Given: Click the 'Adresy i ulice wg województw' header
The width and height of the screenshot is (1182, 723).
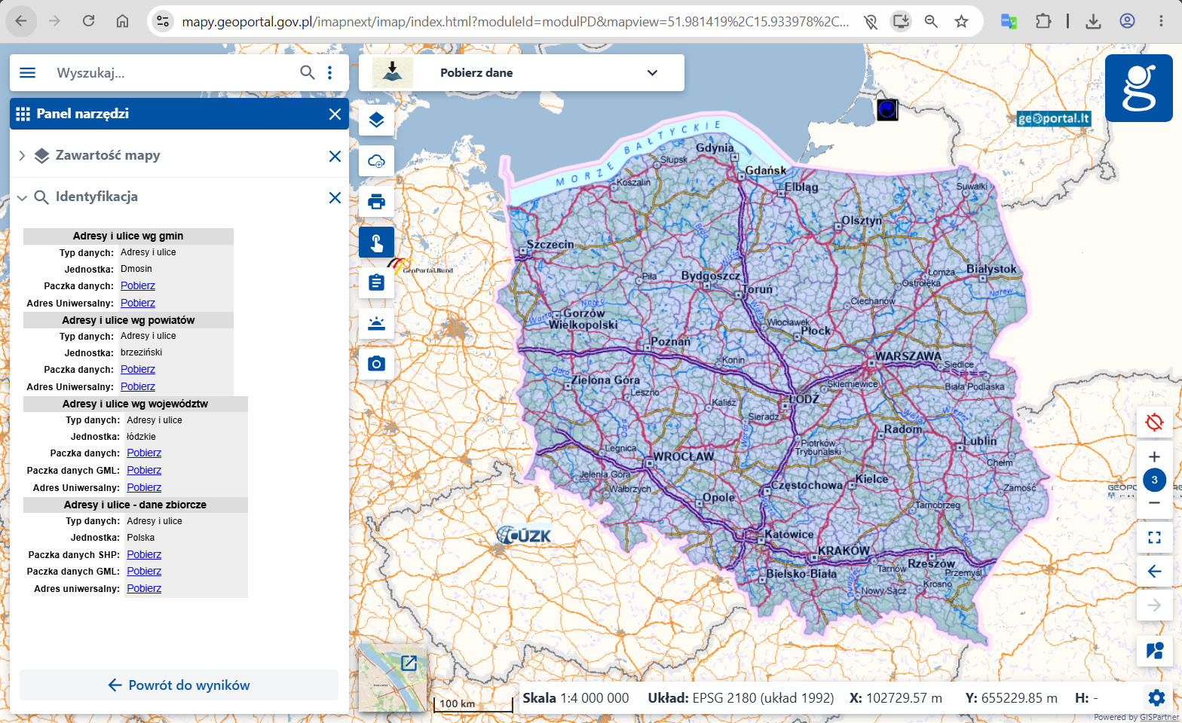Looking at the screenshot, I should (x=136, y=404).
